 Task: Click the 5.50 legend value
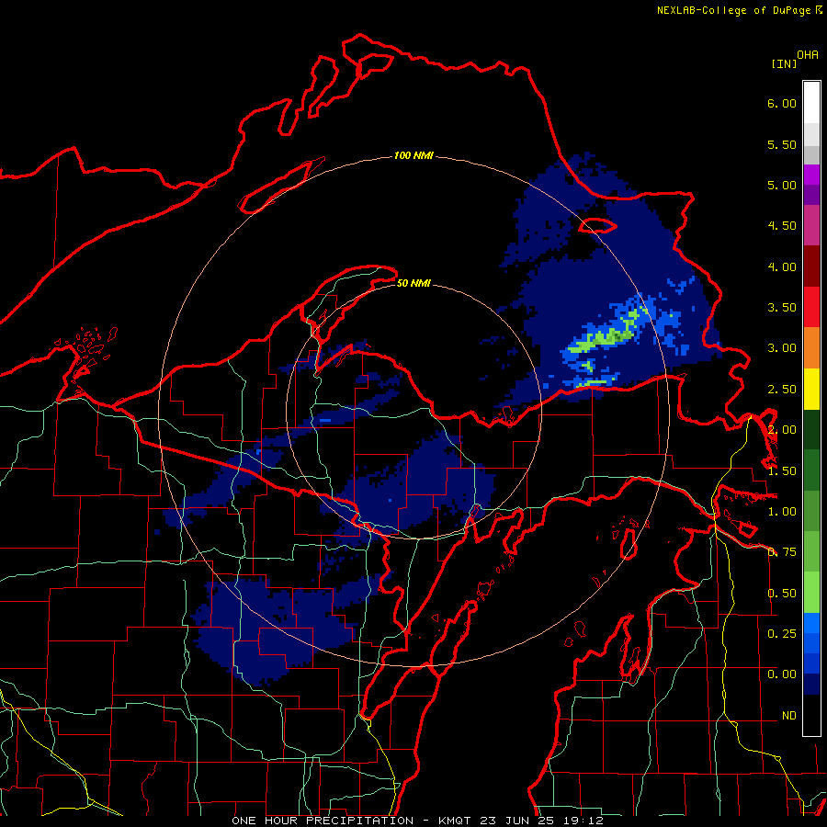[782, 144]
